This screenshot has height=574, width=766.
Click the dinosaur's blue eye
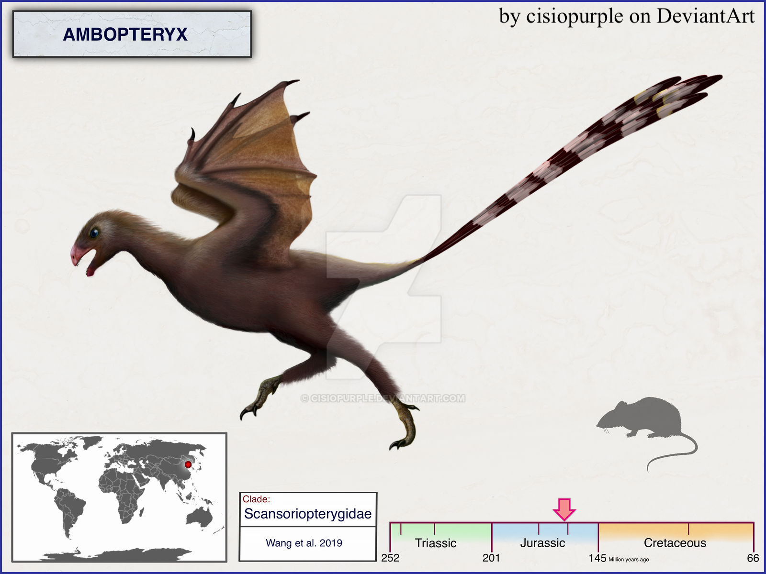tap(94, 233)
